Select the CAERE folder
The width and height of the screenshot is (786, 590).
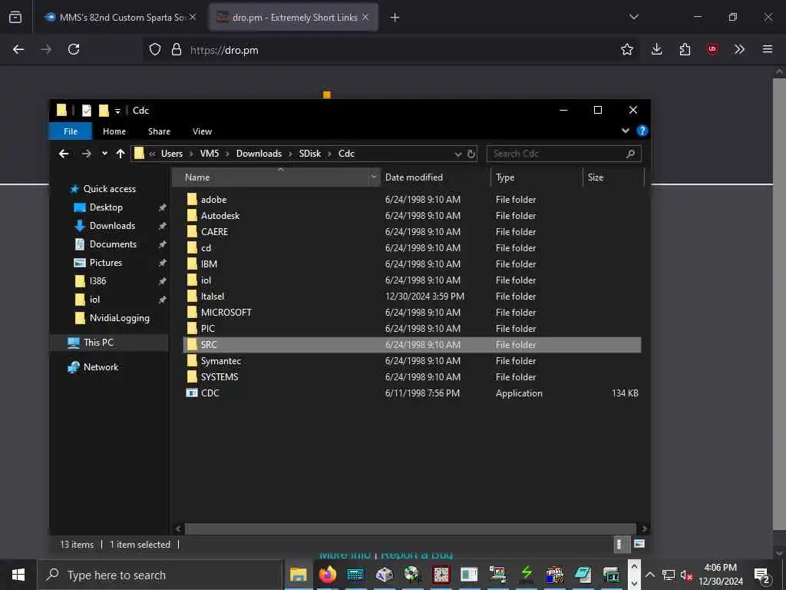(x=215, y=232)
